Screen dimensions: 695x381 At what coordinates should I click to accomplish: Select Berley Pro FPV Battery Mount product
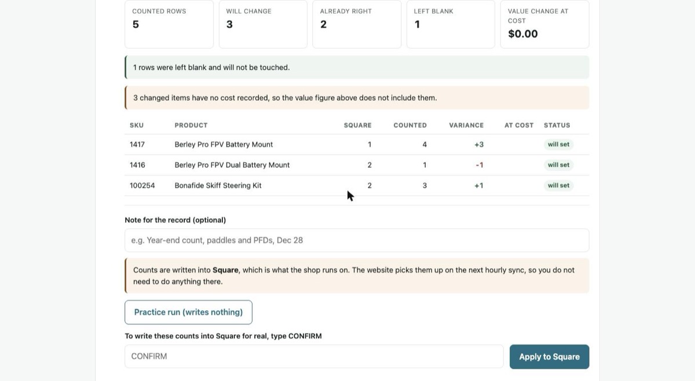tap(224, 144)
